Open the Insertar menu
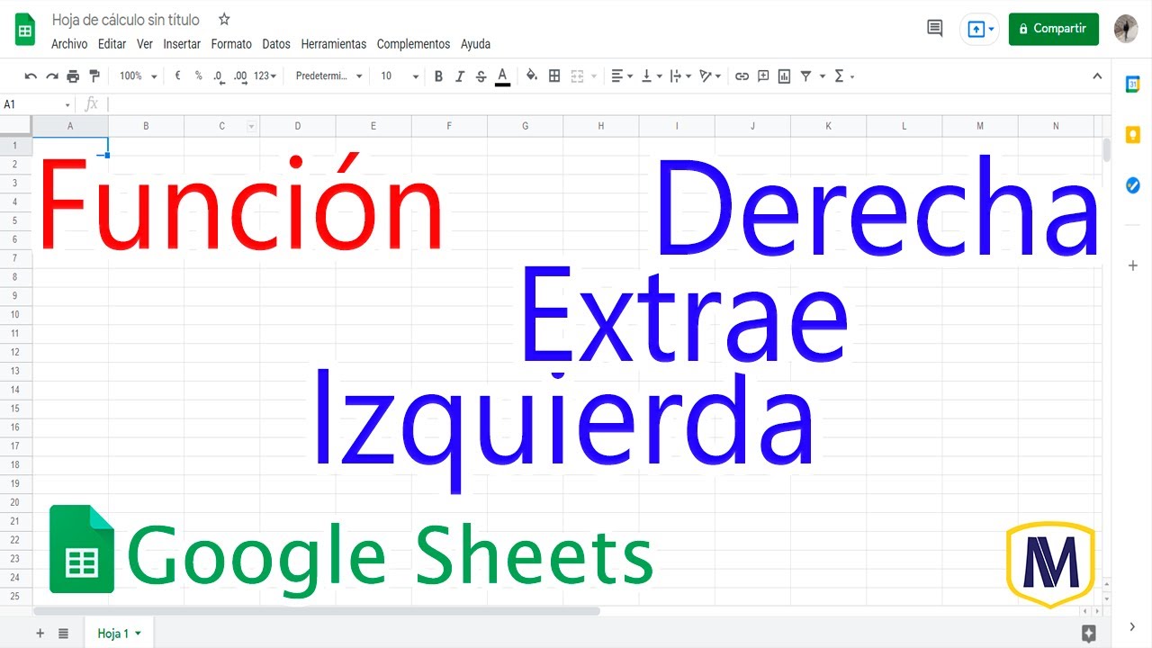 182,44
